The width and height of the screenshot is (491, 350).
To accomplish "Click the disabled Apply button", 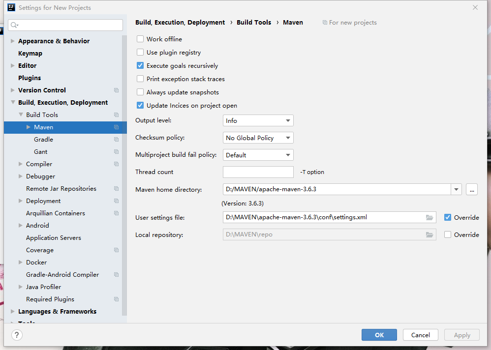I will 462,335.
